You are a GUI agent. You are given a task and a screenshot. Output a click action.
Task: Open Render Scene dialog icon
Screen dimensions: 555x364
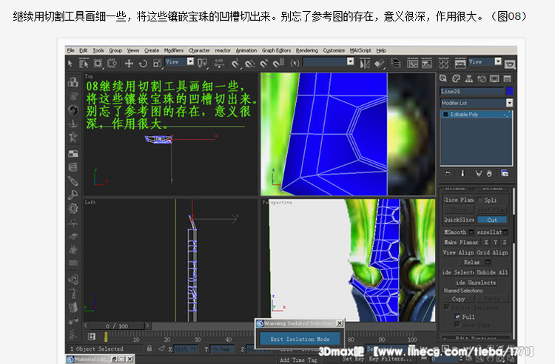coord(460,64)
